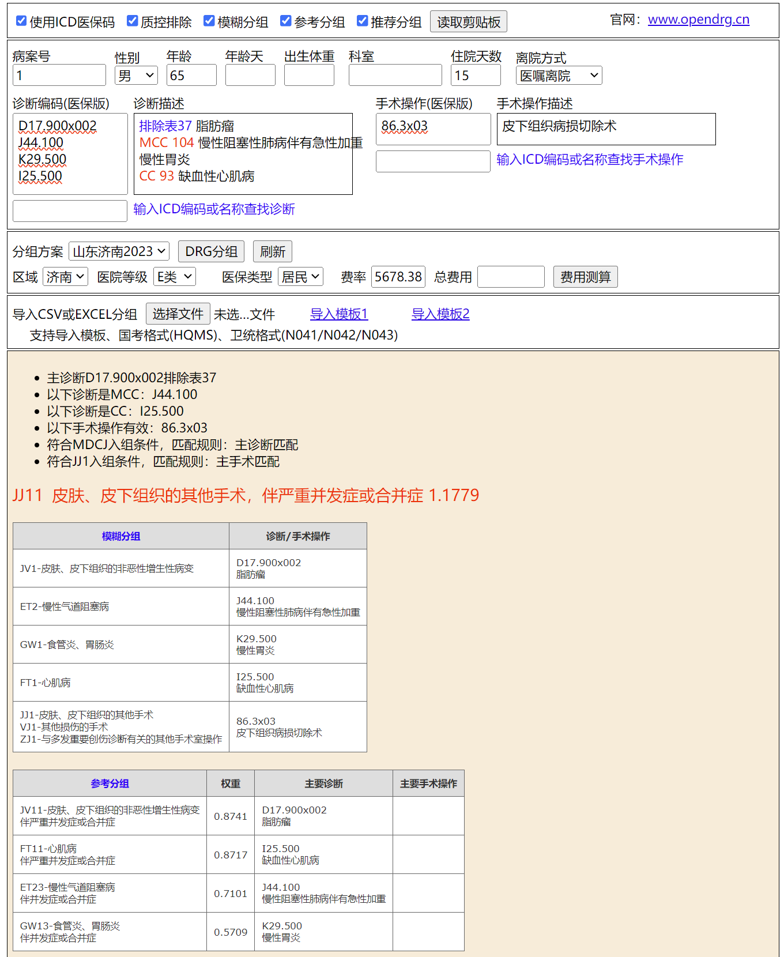This screenshot has height=957, width=784.
Task: Open the 导入模板2 link
Action: coord(440,314)
